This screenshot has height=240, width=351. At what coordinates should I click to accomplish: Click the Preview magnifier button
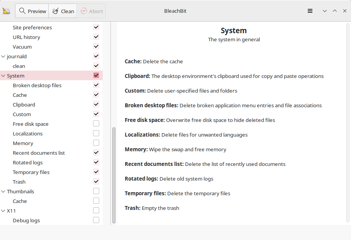(x=32, y=11)
